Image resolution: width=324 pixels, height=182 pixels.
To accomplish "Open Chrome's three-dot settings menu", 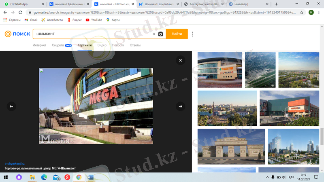I will click(319, 12).
